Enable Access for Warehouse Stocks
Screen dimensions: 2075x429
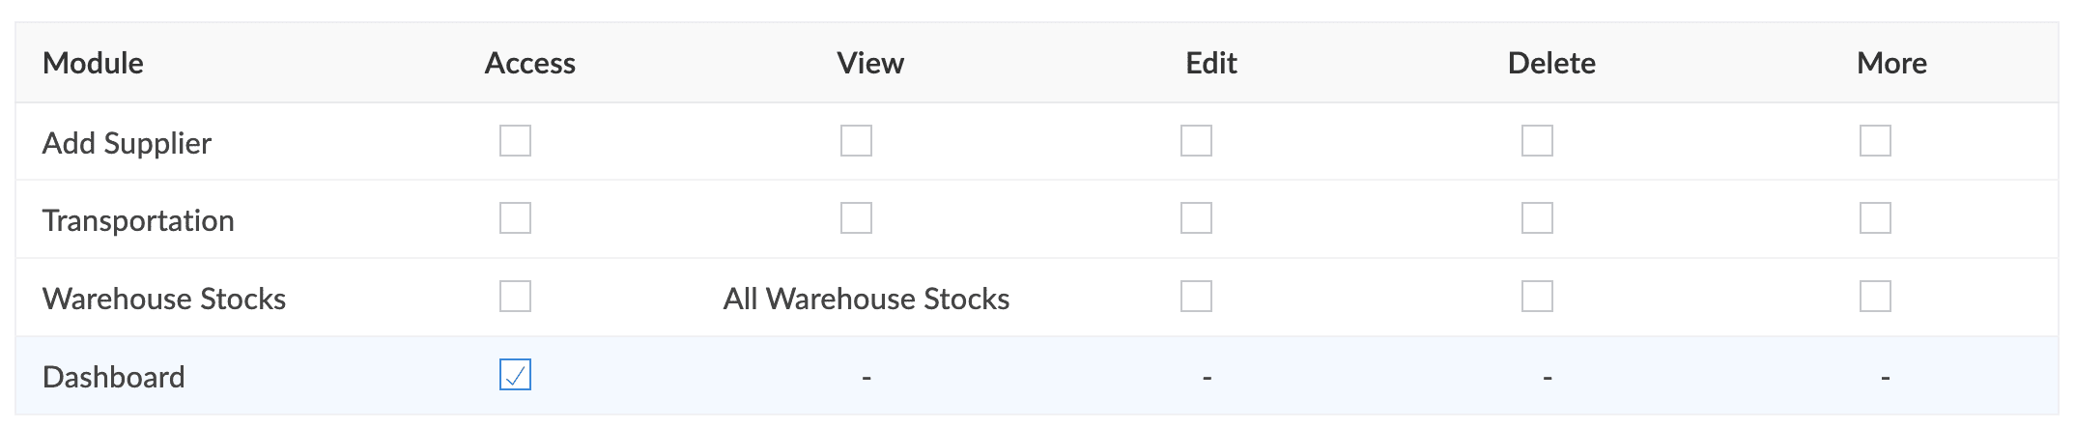(x=515, y=297)
